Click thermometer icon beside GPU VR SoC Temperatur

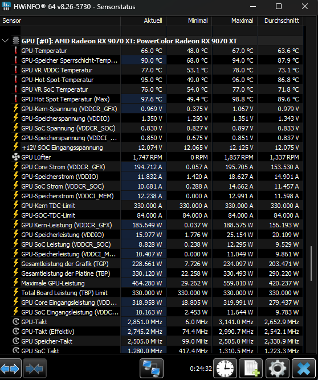coord(16,89)
